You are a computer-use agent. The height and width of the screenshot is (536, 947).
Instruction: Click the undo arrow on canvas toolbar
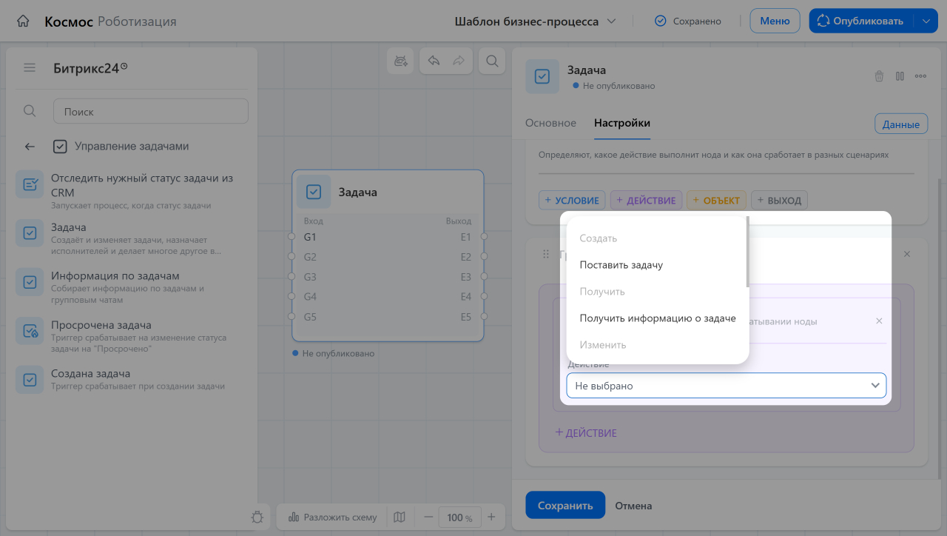tap(434, 61)
